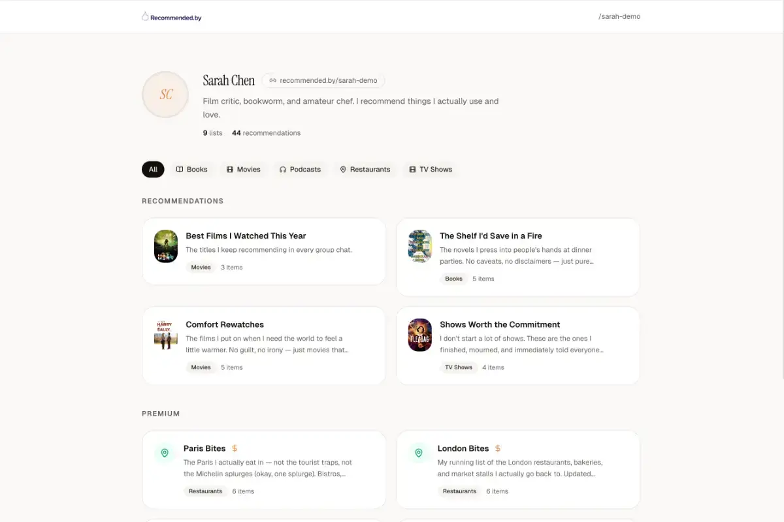Open the recommended.by/sarah-demo profile link
Screen dimensions: 784x522
pyautogui.click(x=328, y=80)
